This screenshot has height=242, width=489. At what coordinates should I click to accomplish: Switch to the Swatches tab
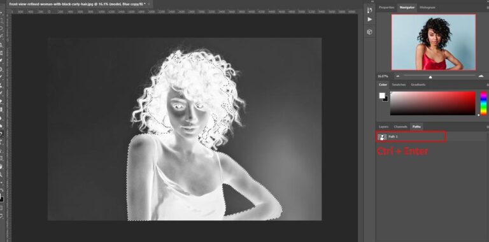[399, 85]
